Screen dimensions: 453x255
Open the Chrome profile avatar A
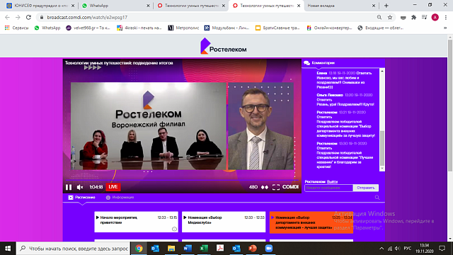pos(435,17)
